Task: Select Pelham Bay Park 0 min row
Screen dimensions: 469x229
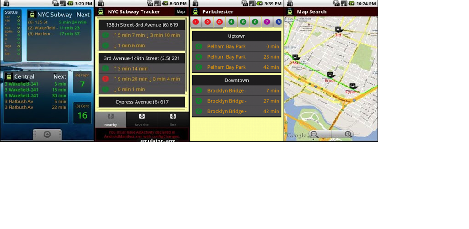Action: 237,46
